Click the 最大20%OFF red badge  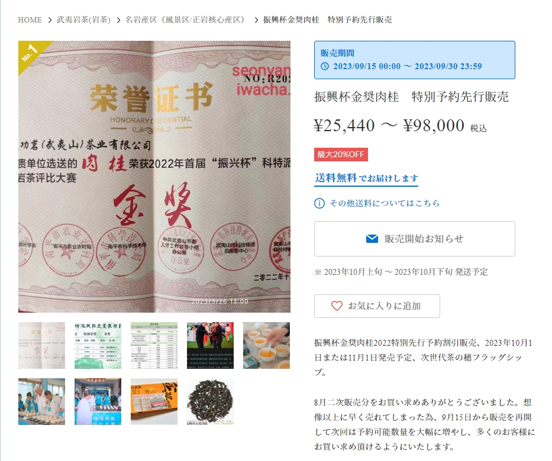[341, 154]
